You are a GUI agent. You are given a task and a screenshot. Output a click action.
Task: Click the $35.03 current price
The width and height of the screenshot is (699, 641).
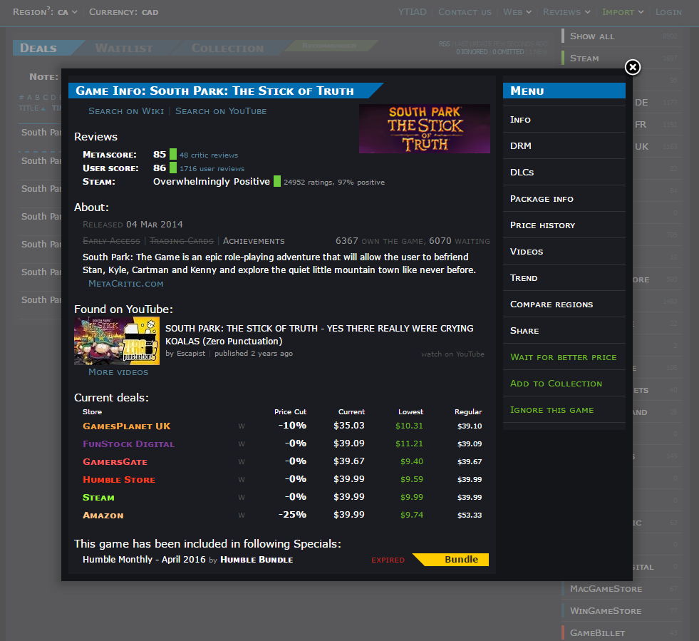[x=348, y=426]
